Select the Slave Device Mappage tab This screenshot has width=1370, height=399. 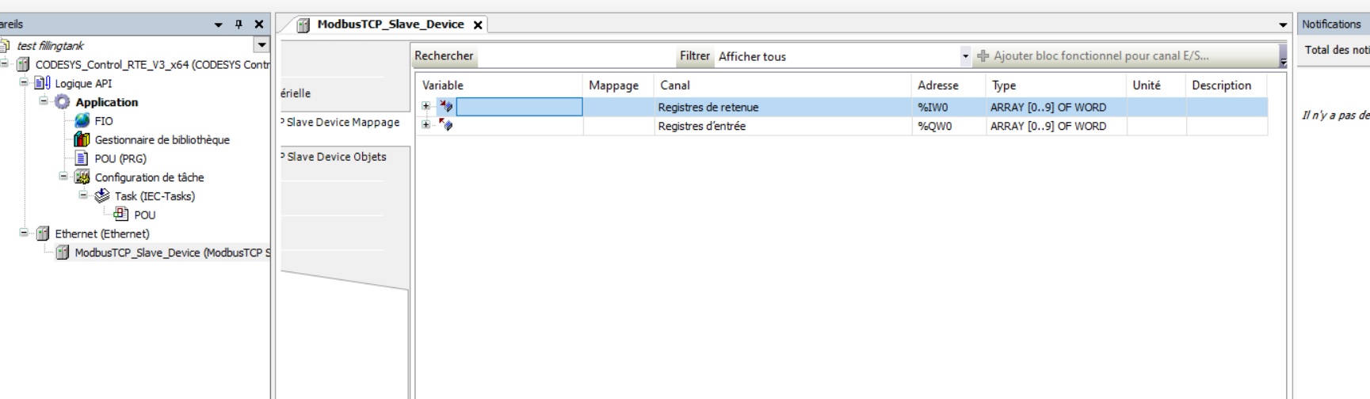point(342,122)
